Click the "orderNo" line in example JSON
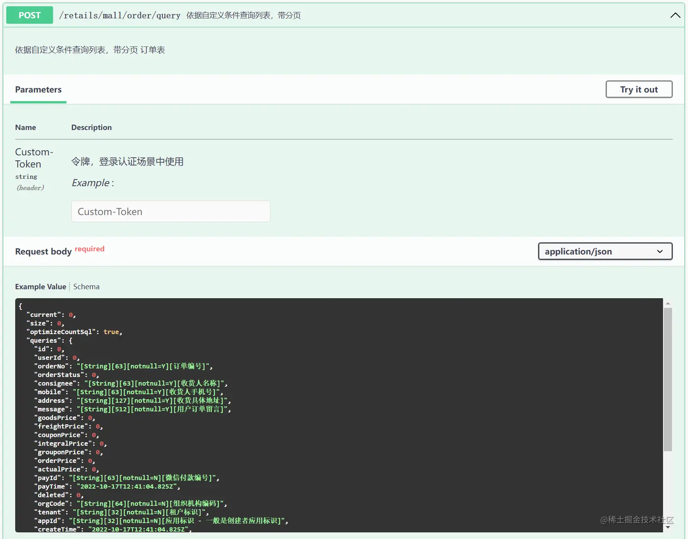Screen dimensions: 688x539 point(123,366)
